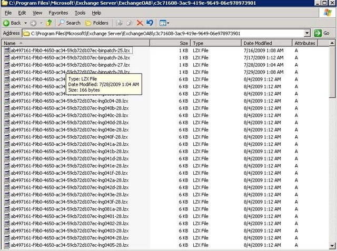This screenshot has height=251, width=337.
Task: Expand the Address bar dropdown arrow
Action: pyautogui.click(x=307, y=33)
